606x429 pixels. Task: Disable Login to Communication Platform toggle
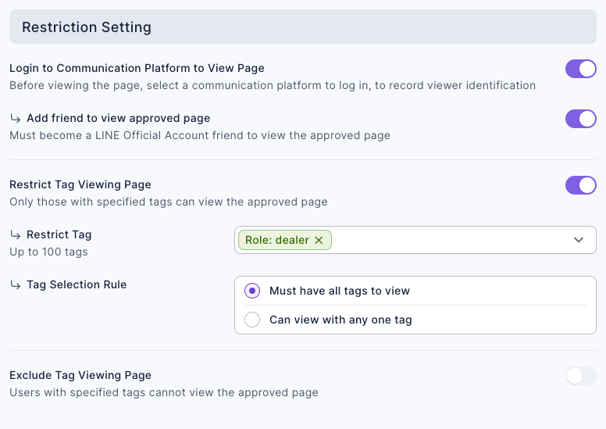click(580, 69)
